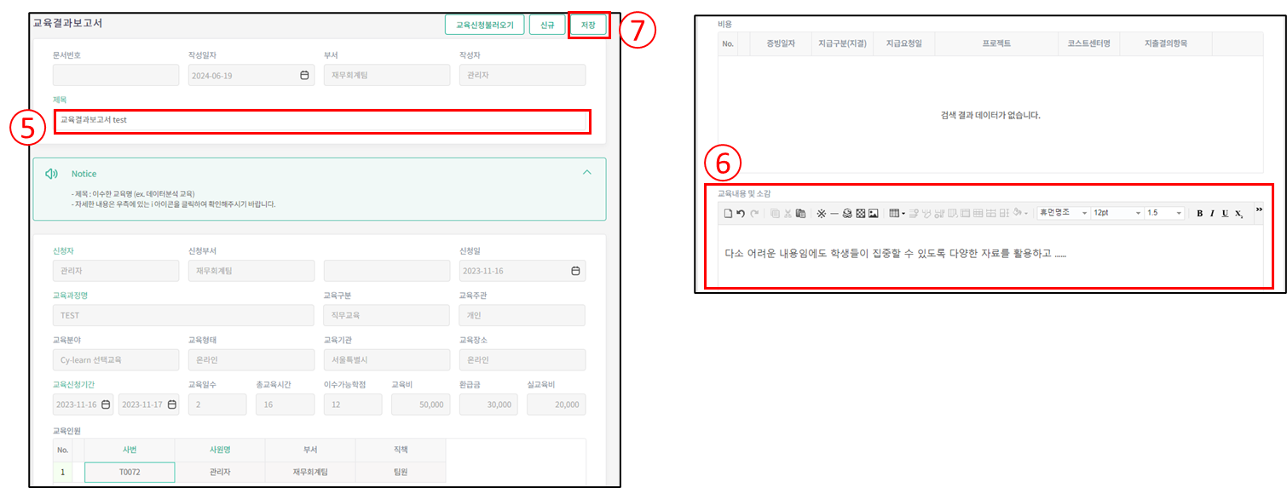Click the undo arrow in editor toolbar
This screenshot has height=488, width=1287.
[x=741, y=213]
